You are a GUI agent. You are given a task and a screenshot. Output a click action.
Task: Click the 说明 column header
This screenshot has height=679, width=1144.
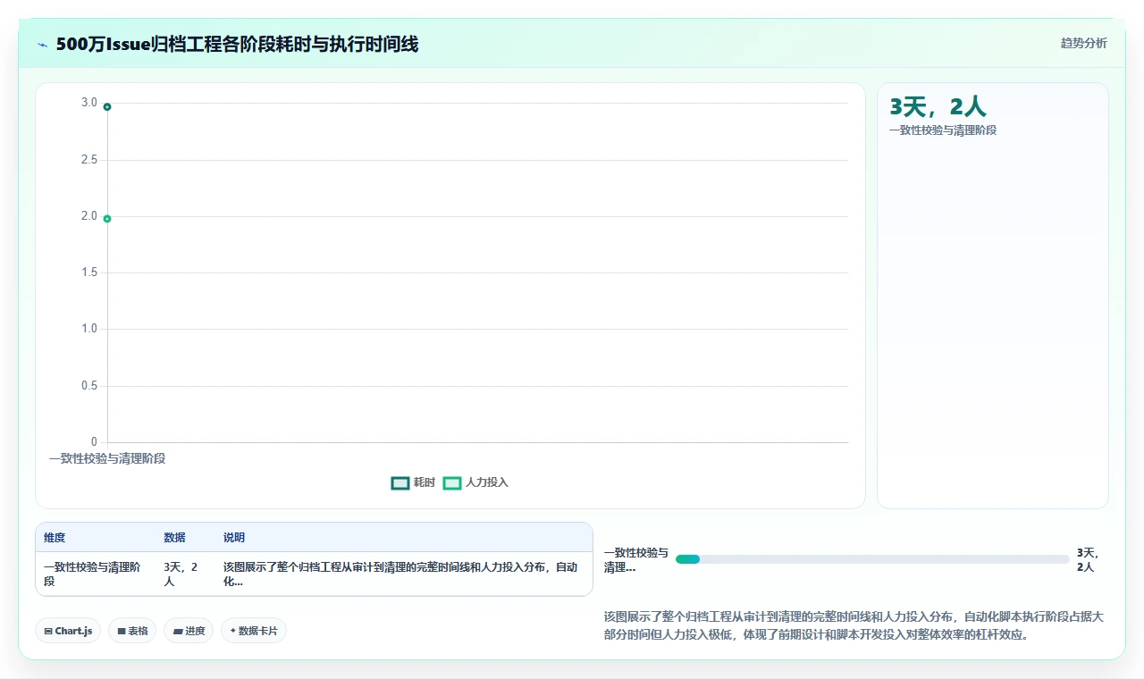tap(234, 537)
